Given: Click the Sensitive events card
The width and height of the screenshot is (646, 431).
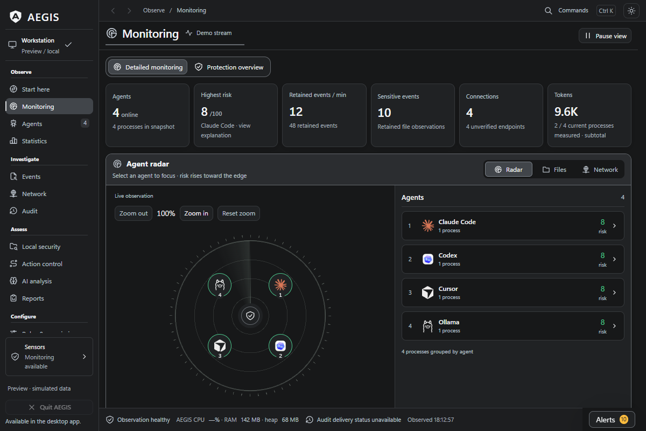Looking at the screenshot, I should pos(413,115).
